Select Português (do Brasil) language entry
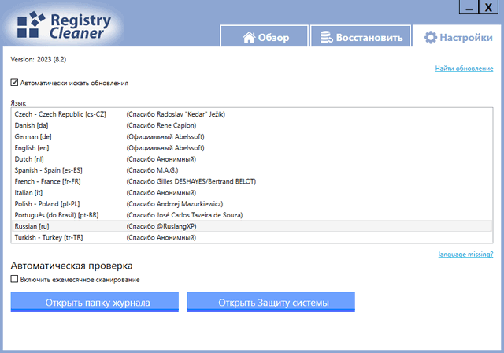Screen dimensions: 504x353 [57, 214]
